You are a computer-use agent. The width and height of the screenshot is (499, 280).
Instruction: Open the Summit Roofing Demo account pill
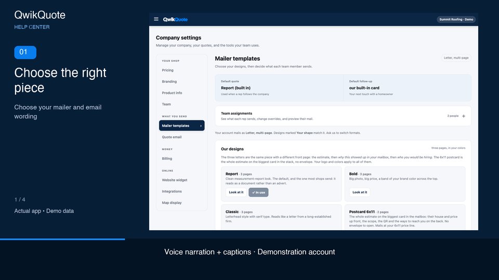tap(456, 19)
